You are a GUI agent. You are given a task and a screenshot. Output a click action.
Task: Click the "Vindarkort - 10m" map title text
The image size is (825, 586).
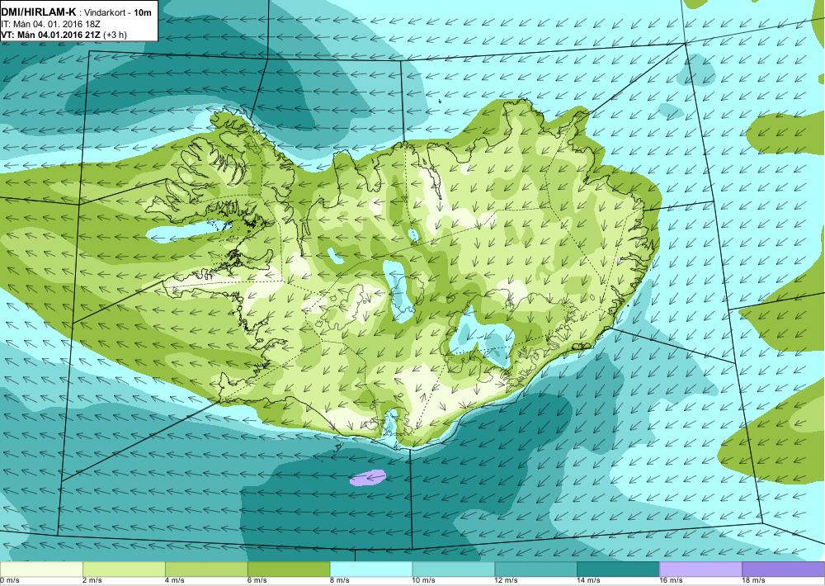coord(118,12)
